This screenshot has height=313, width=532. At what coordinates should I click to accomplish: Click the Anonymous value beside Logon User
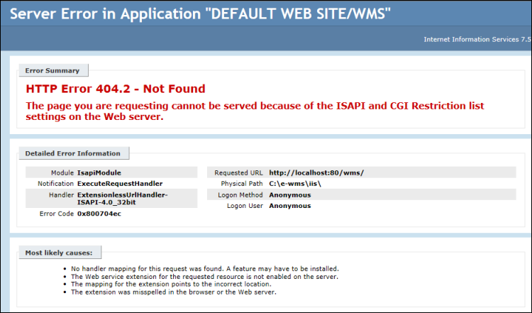coord(289,206)
